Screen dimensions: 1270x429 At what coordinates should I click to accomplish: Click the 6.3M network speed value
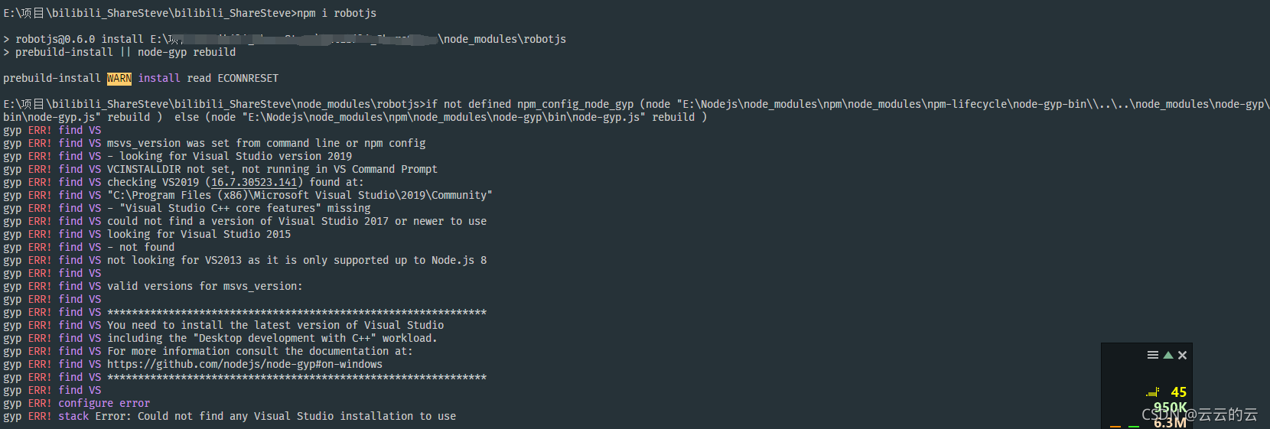[x=1171, y=422]
